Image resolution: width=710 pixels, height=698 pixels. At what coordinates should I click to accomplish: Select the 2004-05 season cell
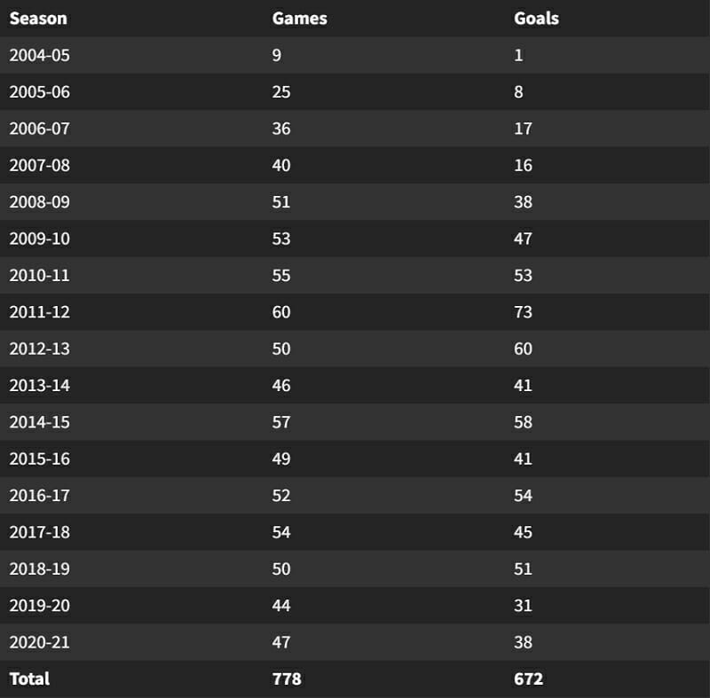tap(39, 55)
